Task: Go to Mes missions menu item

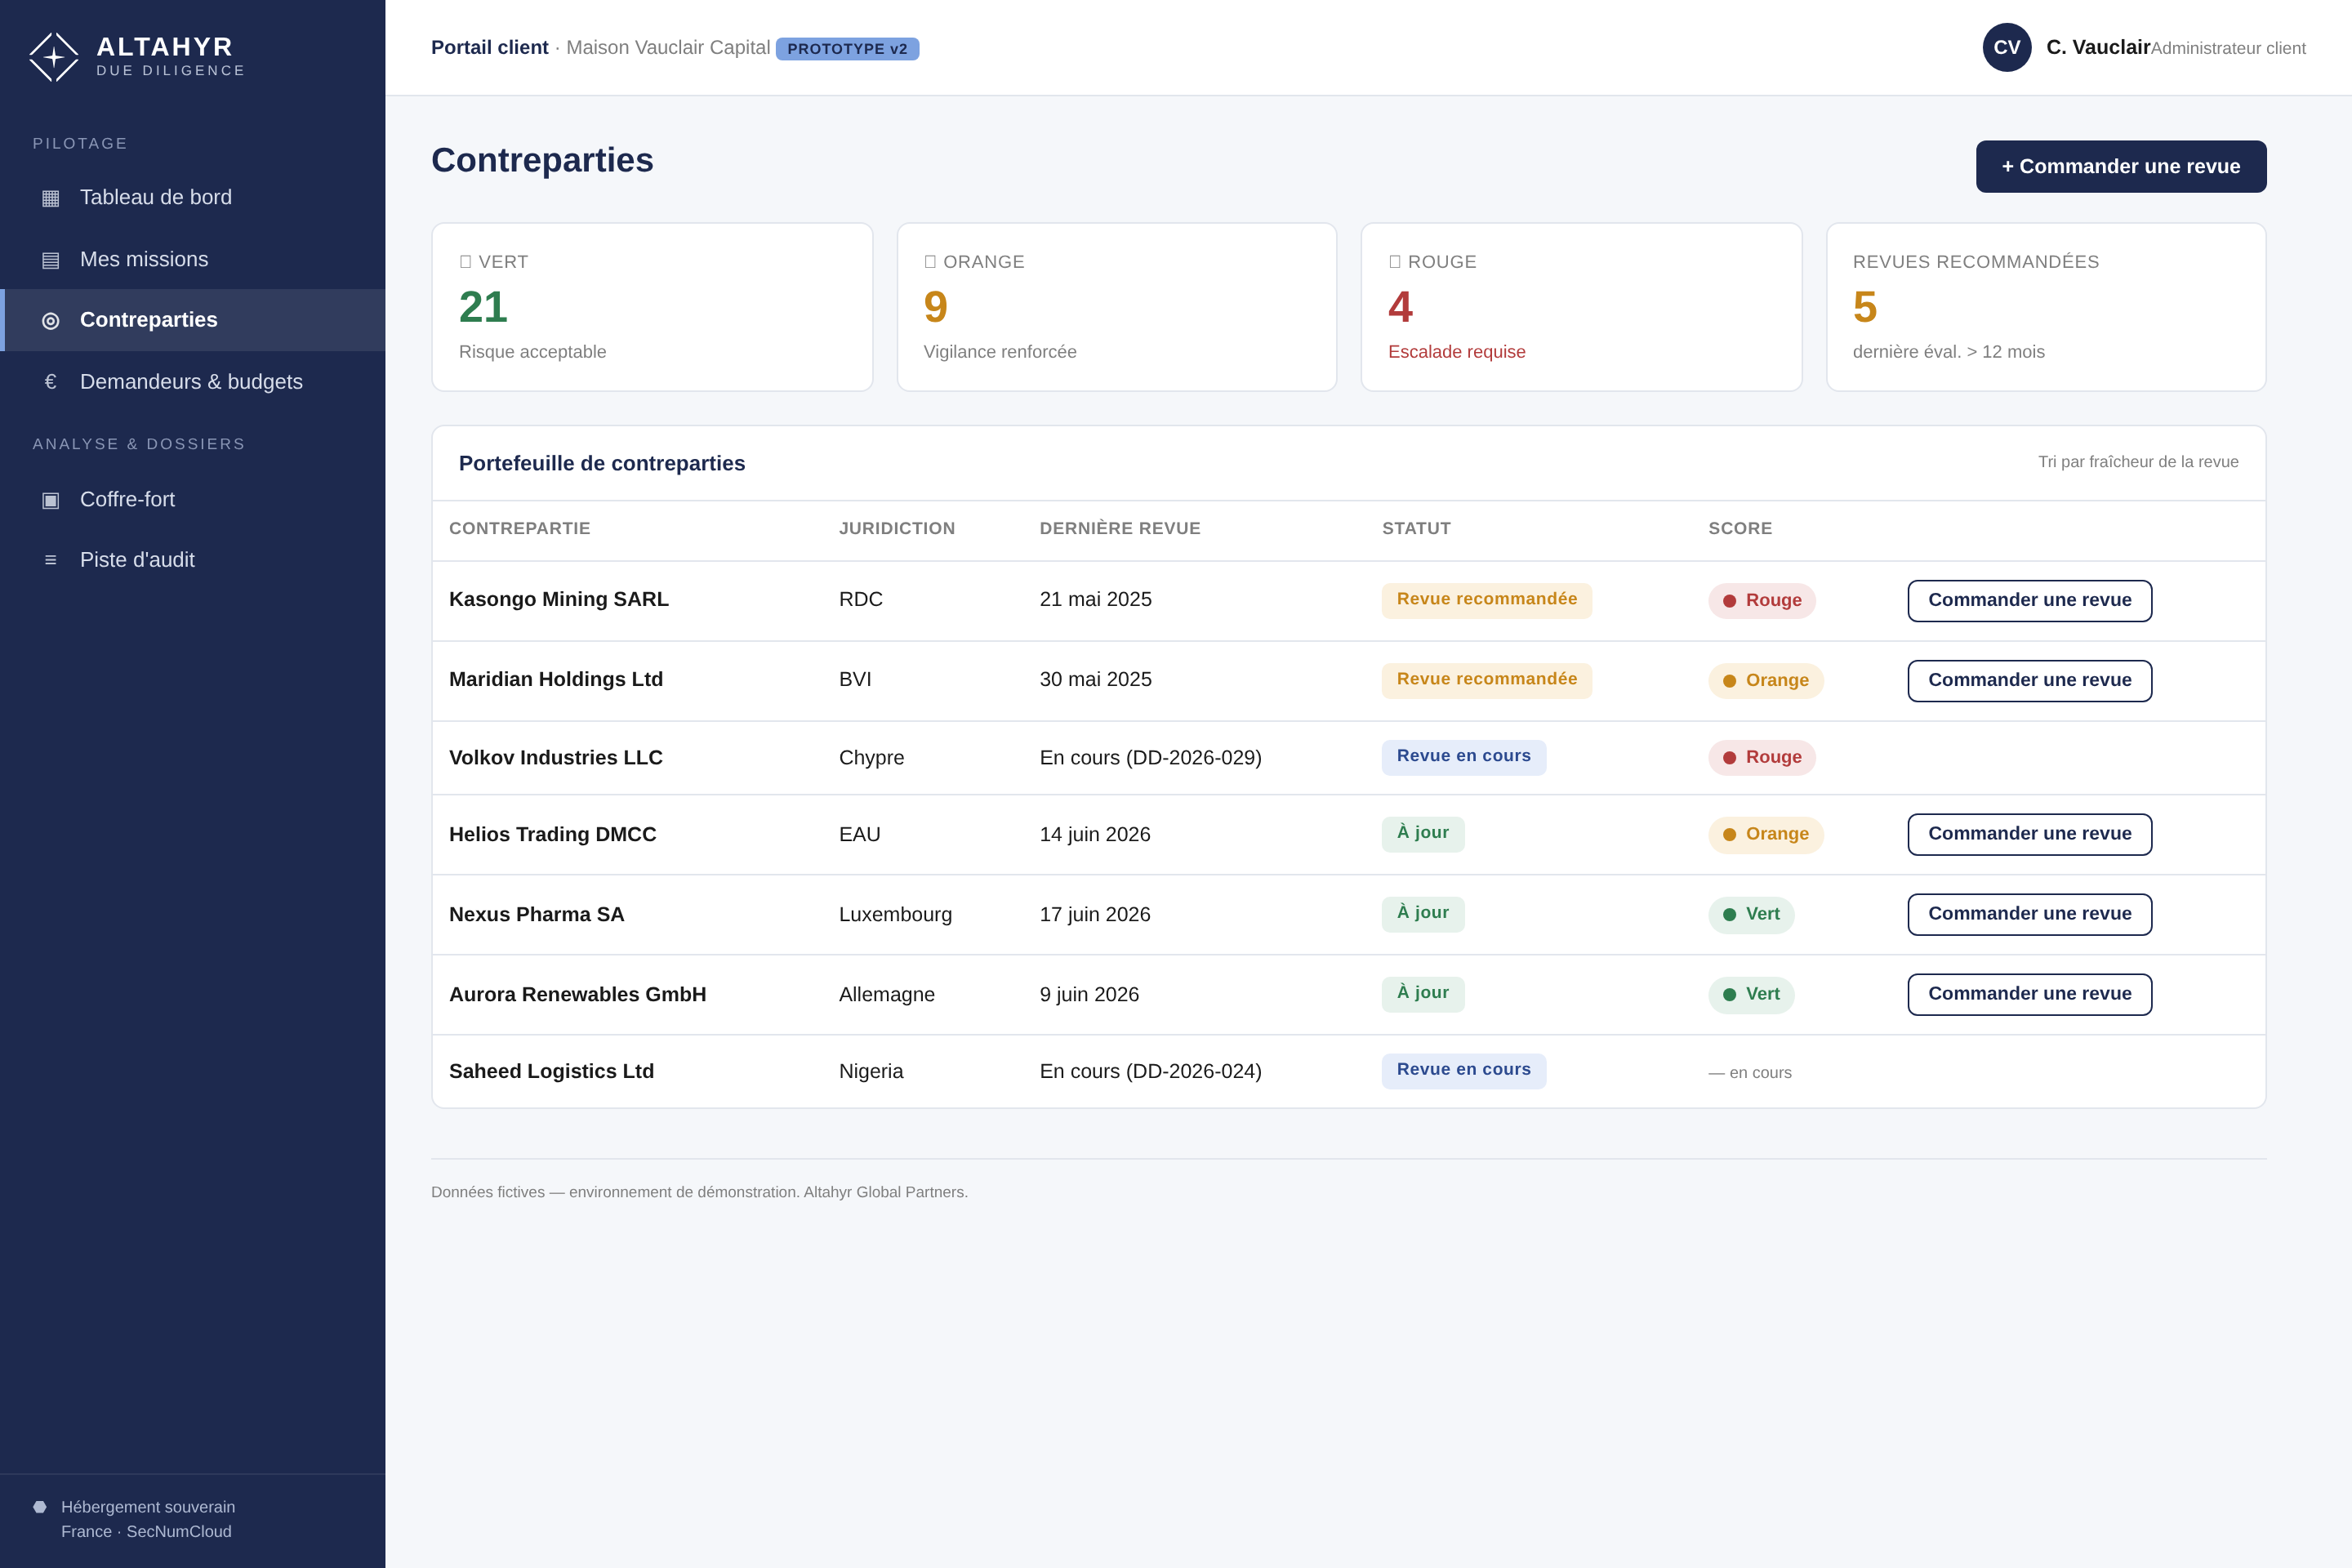Action: [193, 260]
